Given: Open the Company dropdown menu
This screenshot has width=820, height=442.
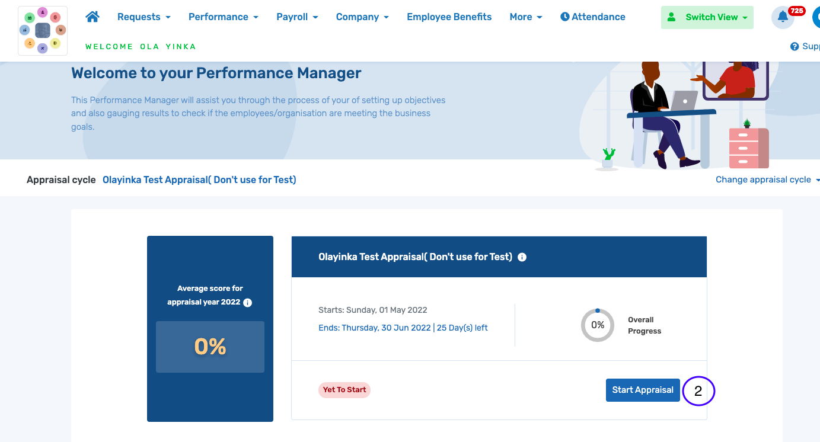Looking at the screenshot, I should [362, 17].
